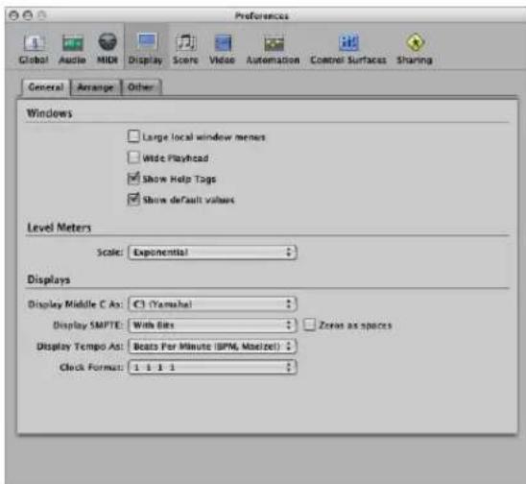526x484 pixels.
Task: Switch to the Arrange tab
Action: point(96,87)
